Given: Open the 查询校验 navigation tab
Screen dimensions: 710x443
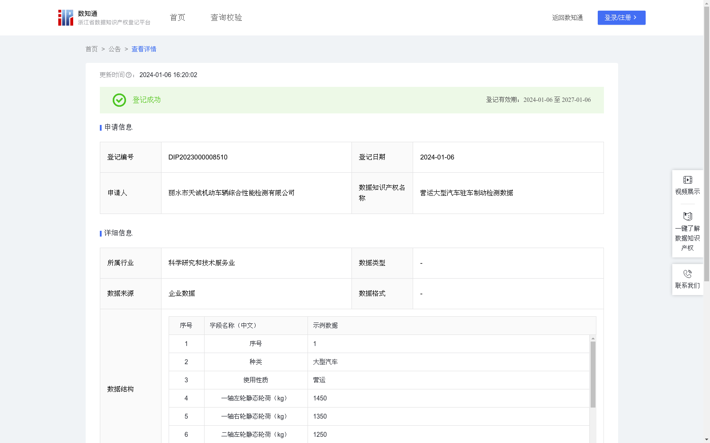Looking at the screenshot, I should [x=226, y=18].
